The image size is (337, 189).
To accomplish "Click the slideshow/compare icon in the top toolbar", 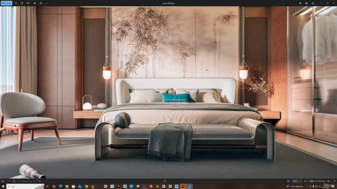I will (x=41, y=3).
